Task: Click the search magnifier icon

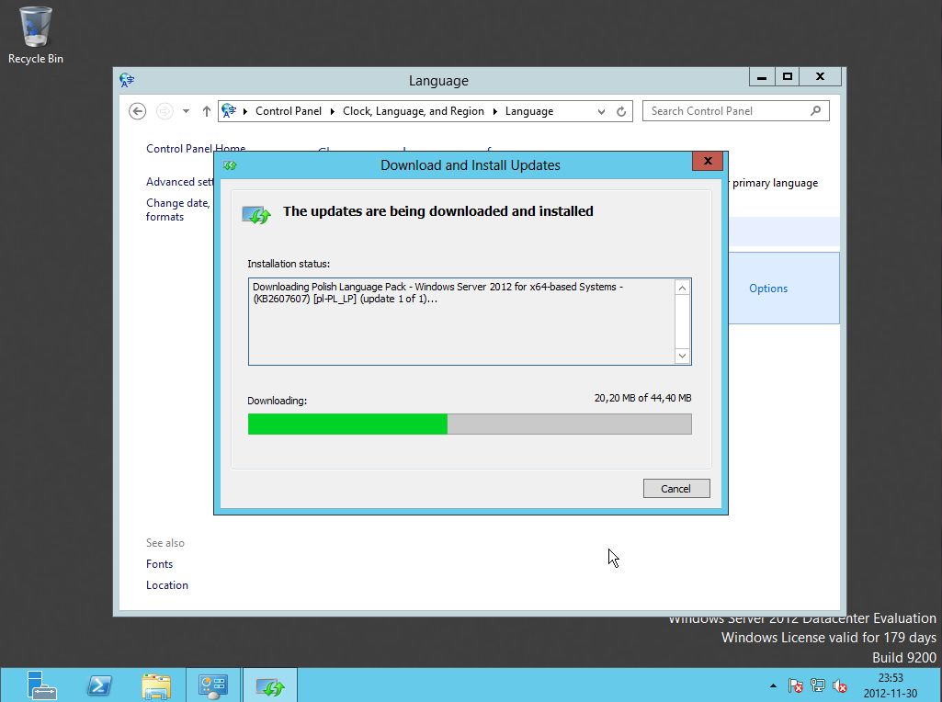Action: (x=815, y=110)
